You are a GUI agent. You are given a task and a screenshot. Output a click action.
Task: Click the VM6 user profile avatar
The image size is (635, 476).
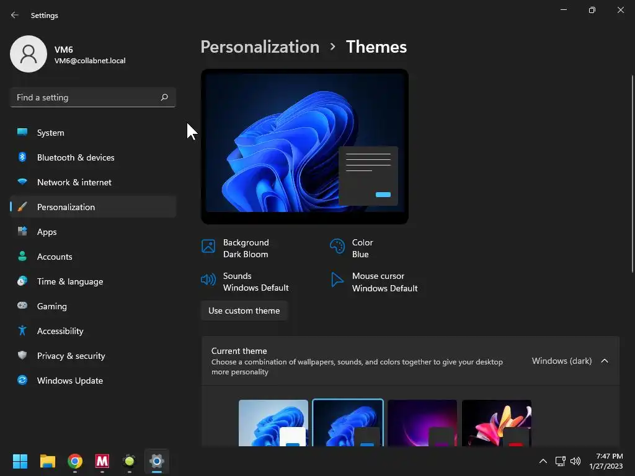click(x=29, y=54)
